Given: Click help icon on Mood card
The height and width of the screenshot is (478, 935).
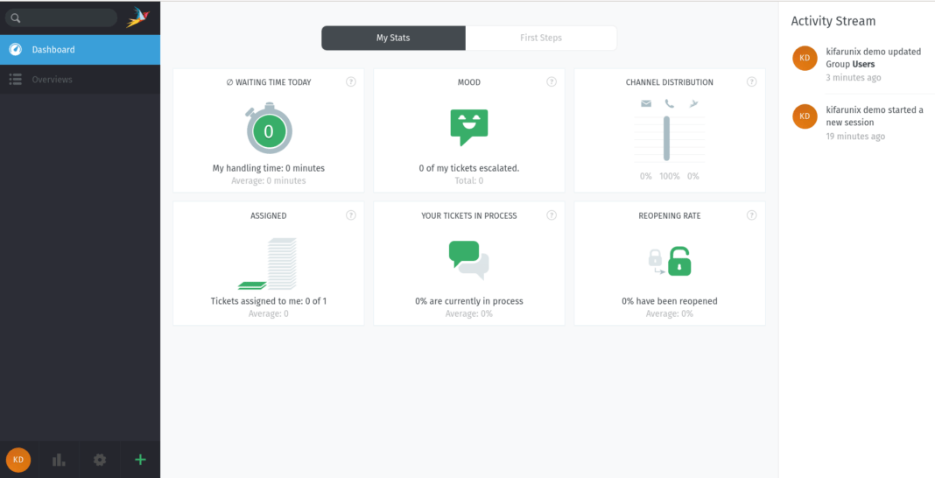Looking at the screenshot, I should click(552, 82).
